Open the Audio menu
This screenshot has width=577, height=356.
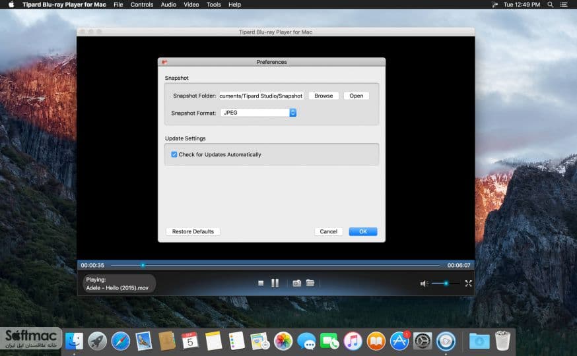coord(168,5)
